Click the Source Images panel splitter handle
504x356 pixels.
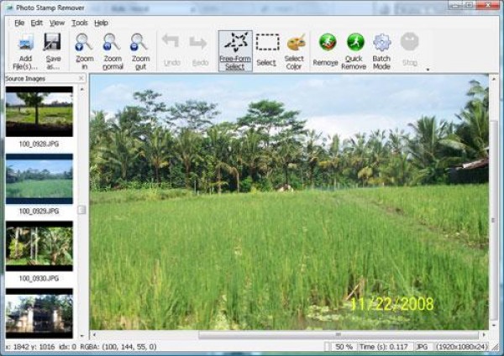(x=82, y=210)
